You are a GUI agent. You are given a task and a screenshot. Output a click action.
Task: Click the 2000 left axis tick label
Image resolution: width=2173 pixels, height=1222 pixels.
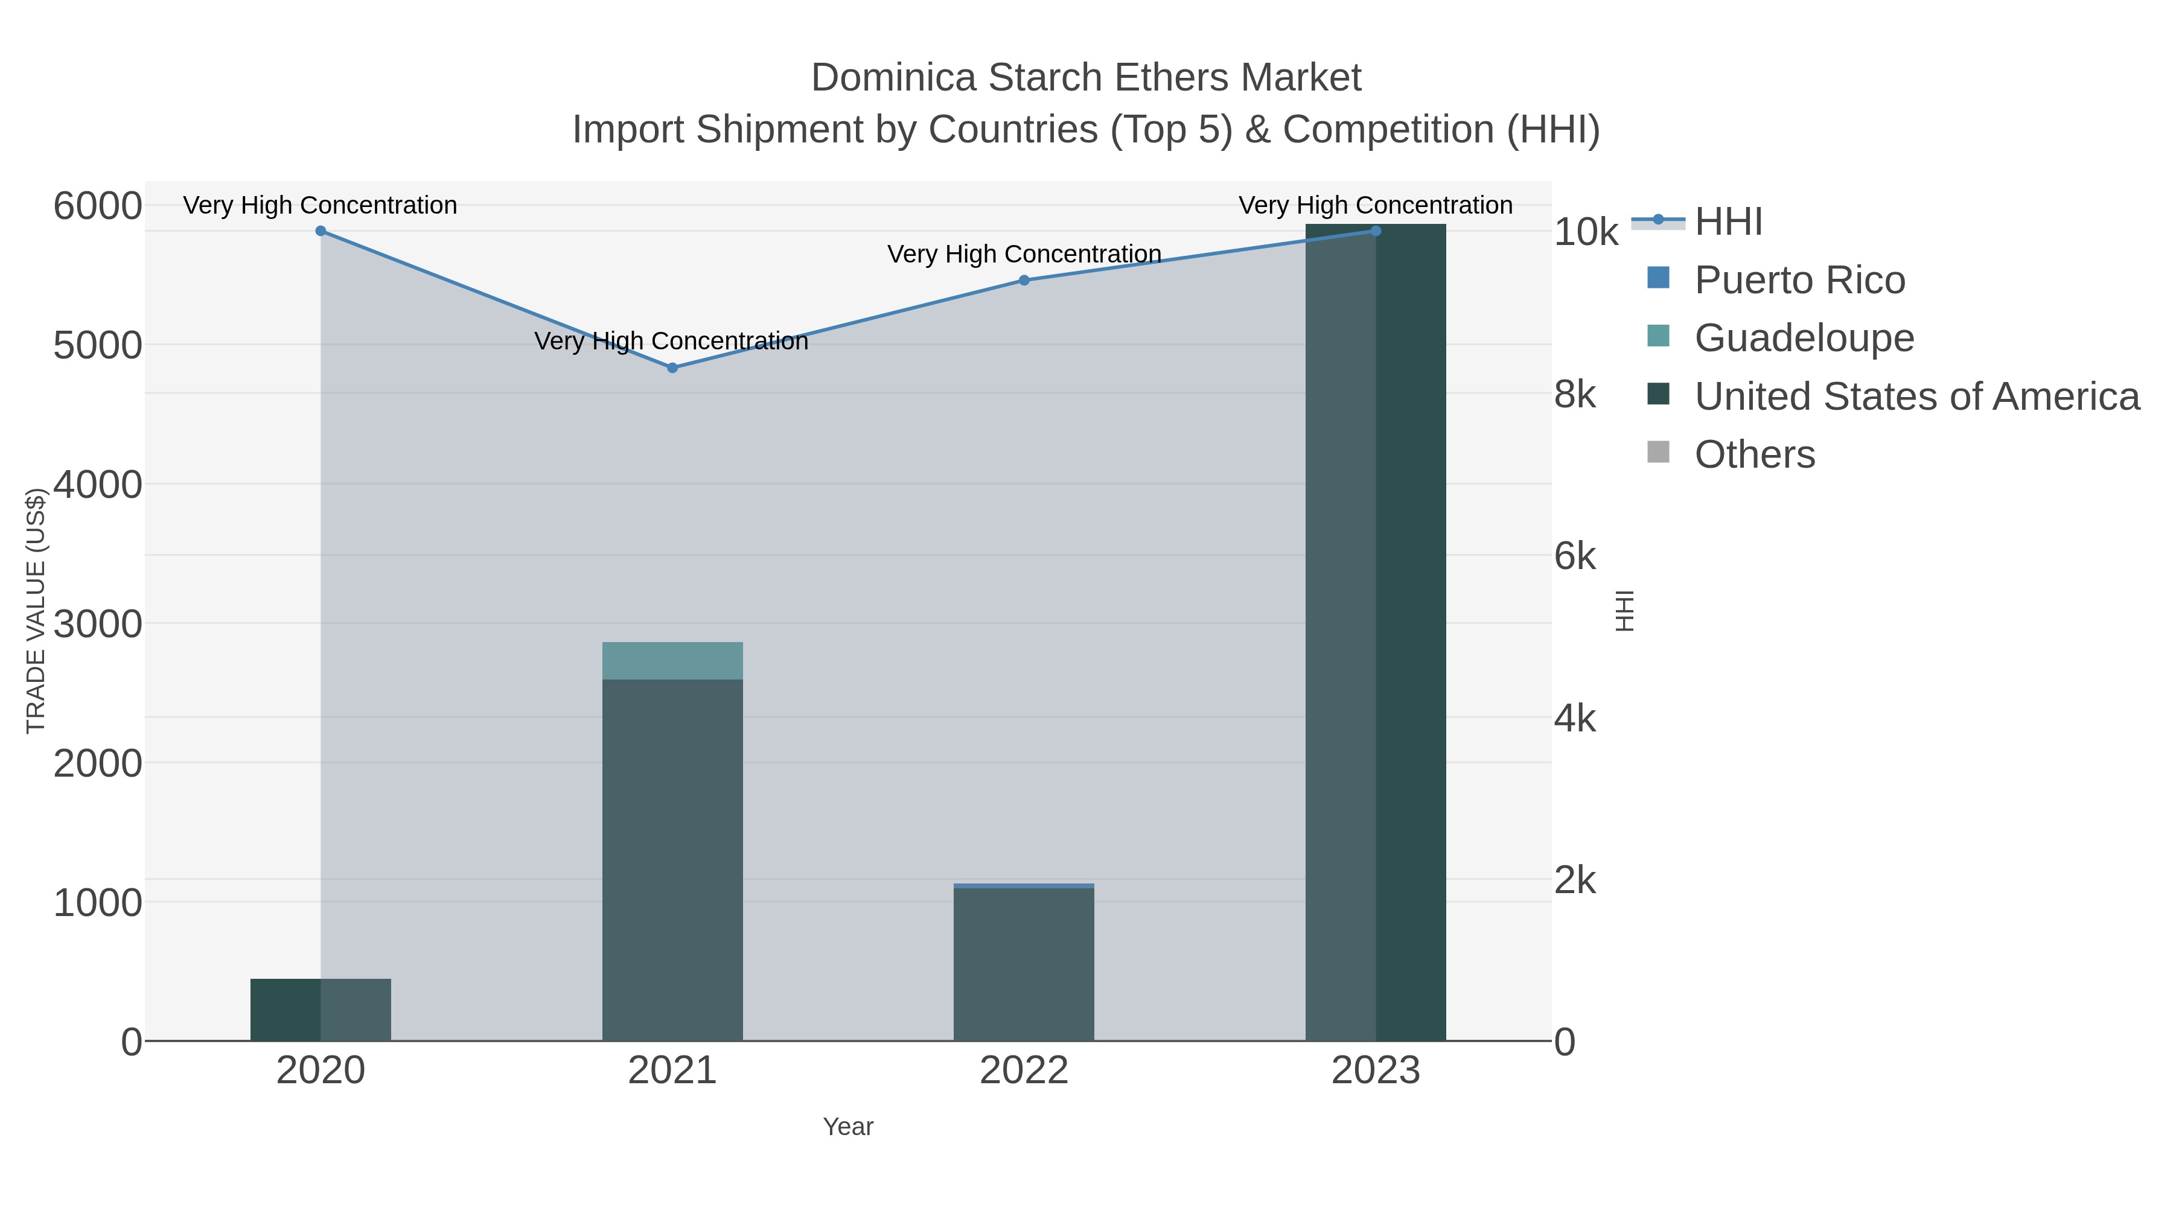click(98, 763)
